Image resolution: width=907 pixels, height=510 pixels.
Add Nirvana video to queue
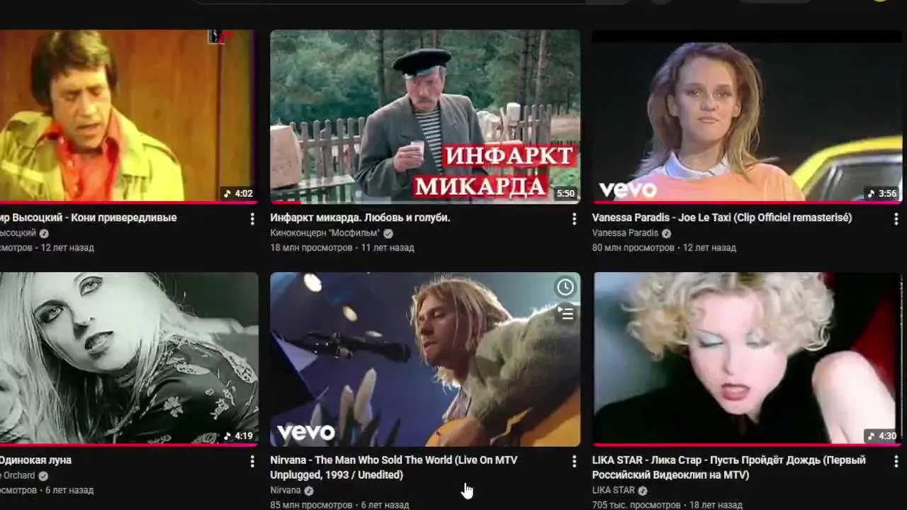click(x=565, y=312)
